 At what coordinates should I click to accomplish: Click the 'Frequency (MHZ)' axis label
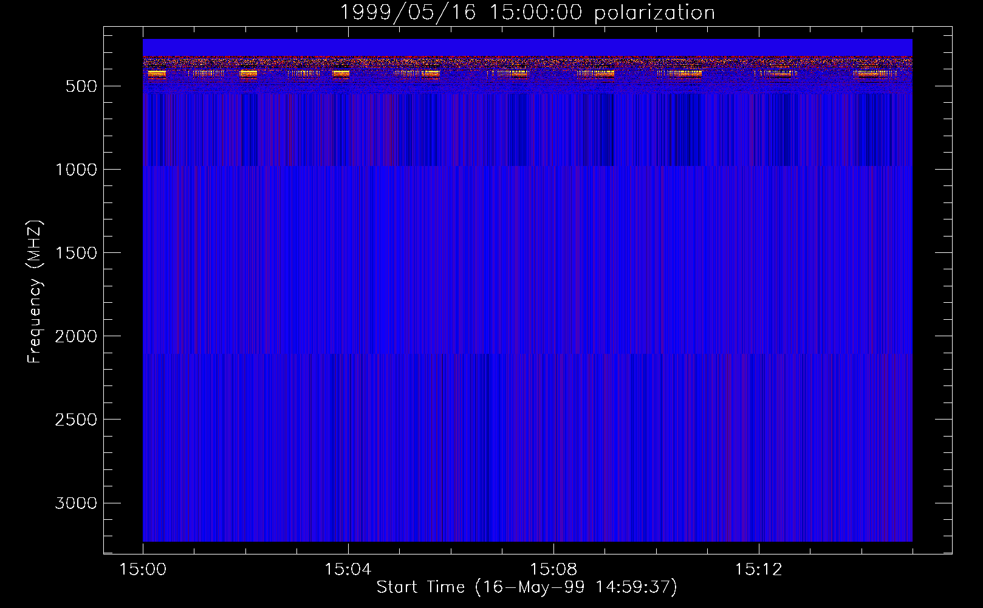35,292
